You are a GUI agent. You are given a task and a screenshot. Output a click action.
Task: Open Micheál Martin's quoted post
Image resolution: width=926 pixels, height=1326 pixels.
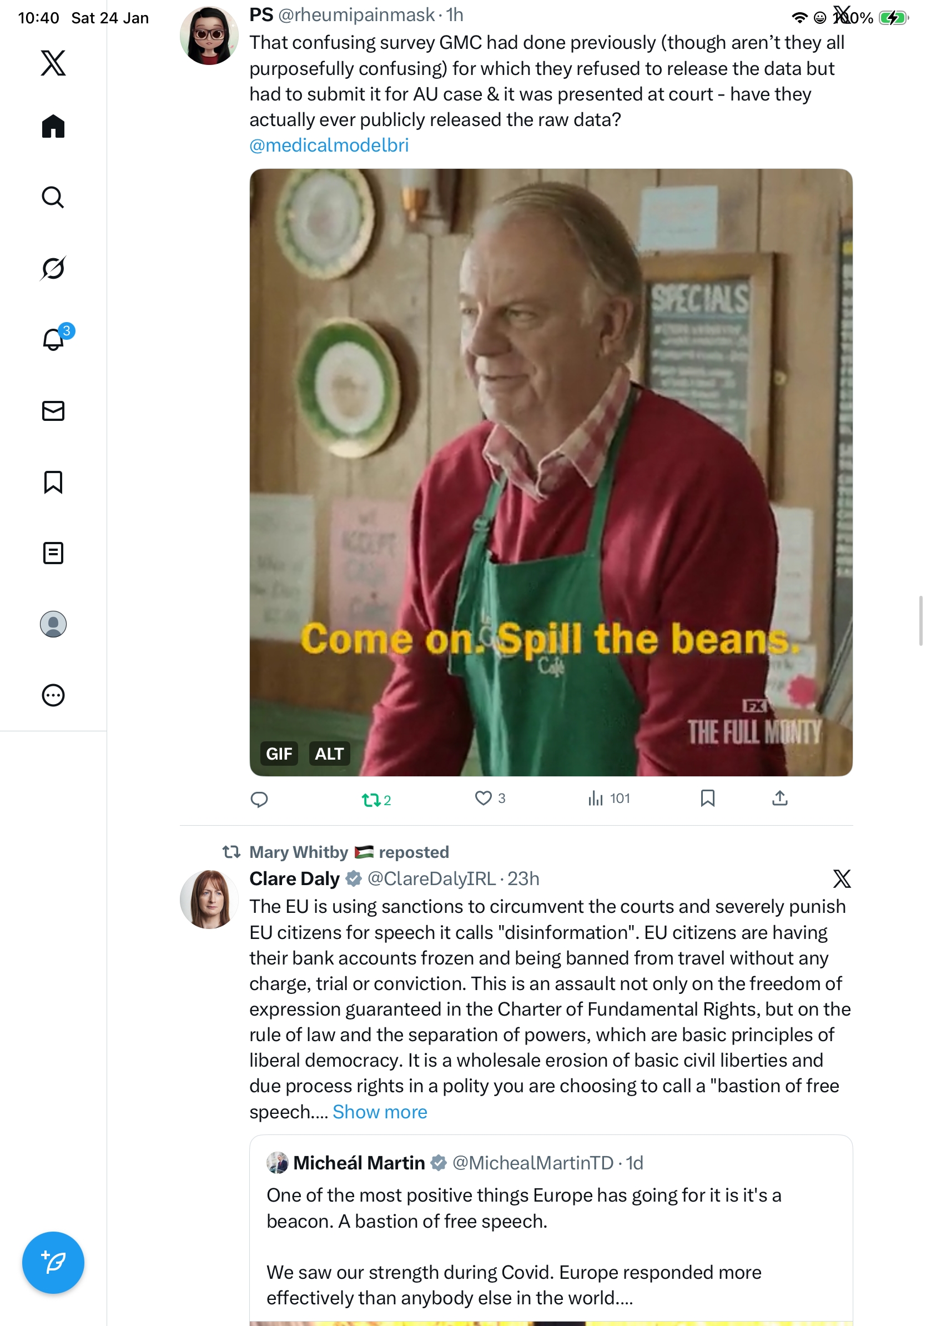(x=551, y=1229)
